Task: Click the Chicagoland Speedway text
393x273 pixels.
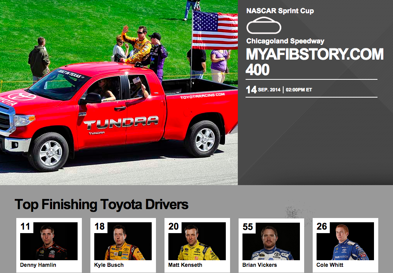Action: point(285,41)
